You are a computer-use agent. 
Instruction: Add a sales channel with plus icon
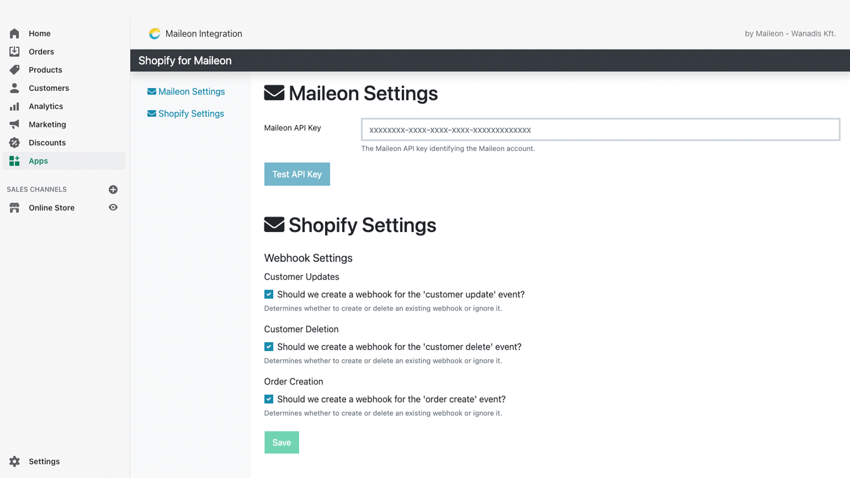113,190
